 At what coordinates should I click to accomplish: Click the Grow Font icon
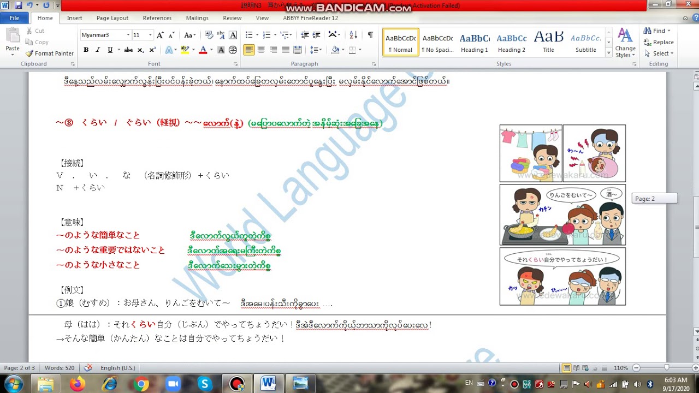160,35
